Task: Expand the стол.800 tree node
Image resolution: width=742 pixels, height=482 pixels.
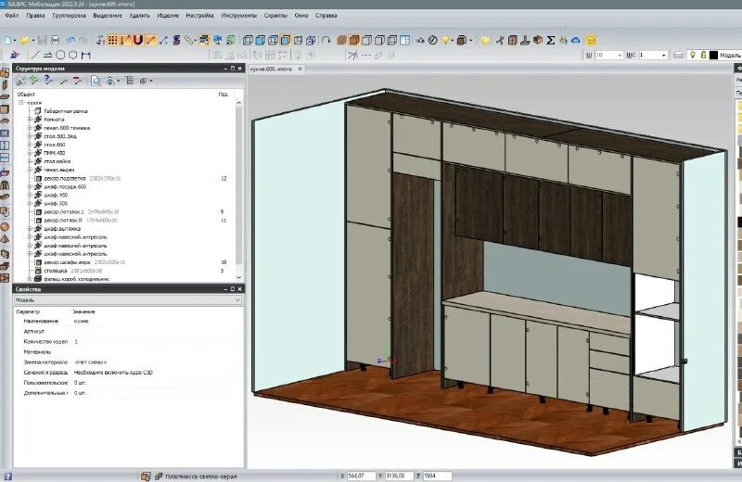Action: 30,145
